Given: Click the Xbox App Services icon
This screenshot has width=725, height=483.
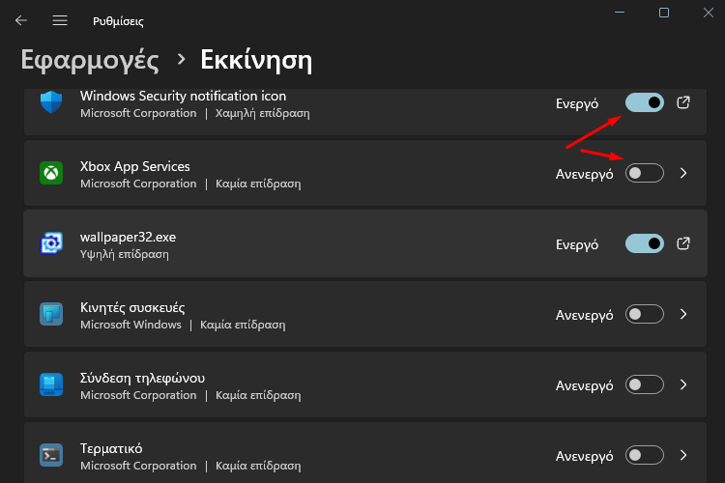Looking at the screenshot, I should (51, 173).
